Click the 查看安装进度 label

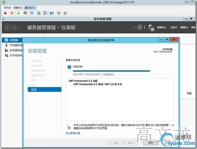click(x=73, y=60)
